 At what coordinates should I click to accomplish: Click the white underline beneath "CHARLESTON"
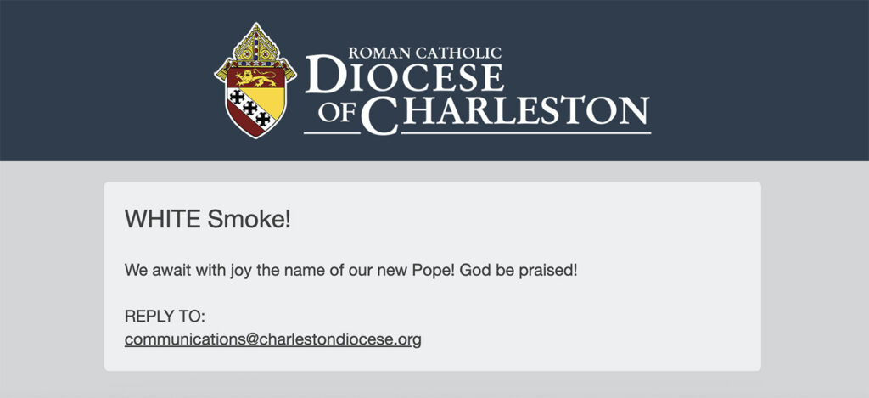click(526, 133)
